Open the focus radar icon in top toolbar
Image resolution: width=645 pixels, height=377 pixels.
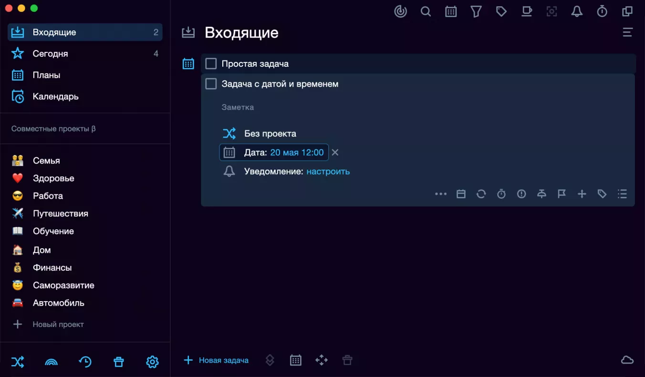(x=400, y=11)
